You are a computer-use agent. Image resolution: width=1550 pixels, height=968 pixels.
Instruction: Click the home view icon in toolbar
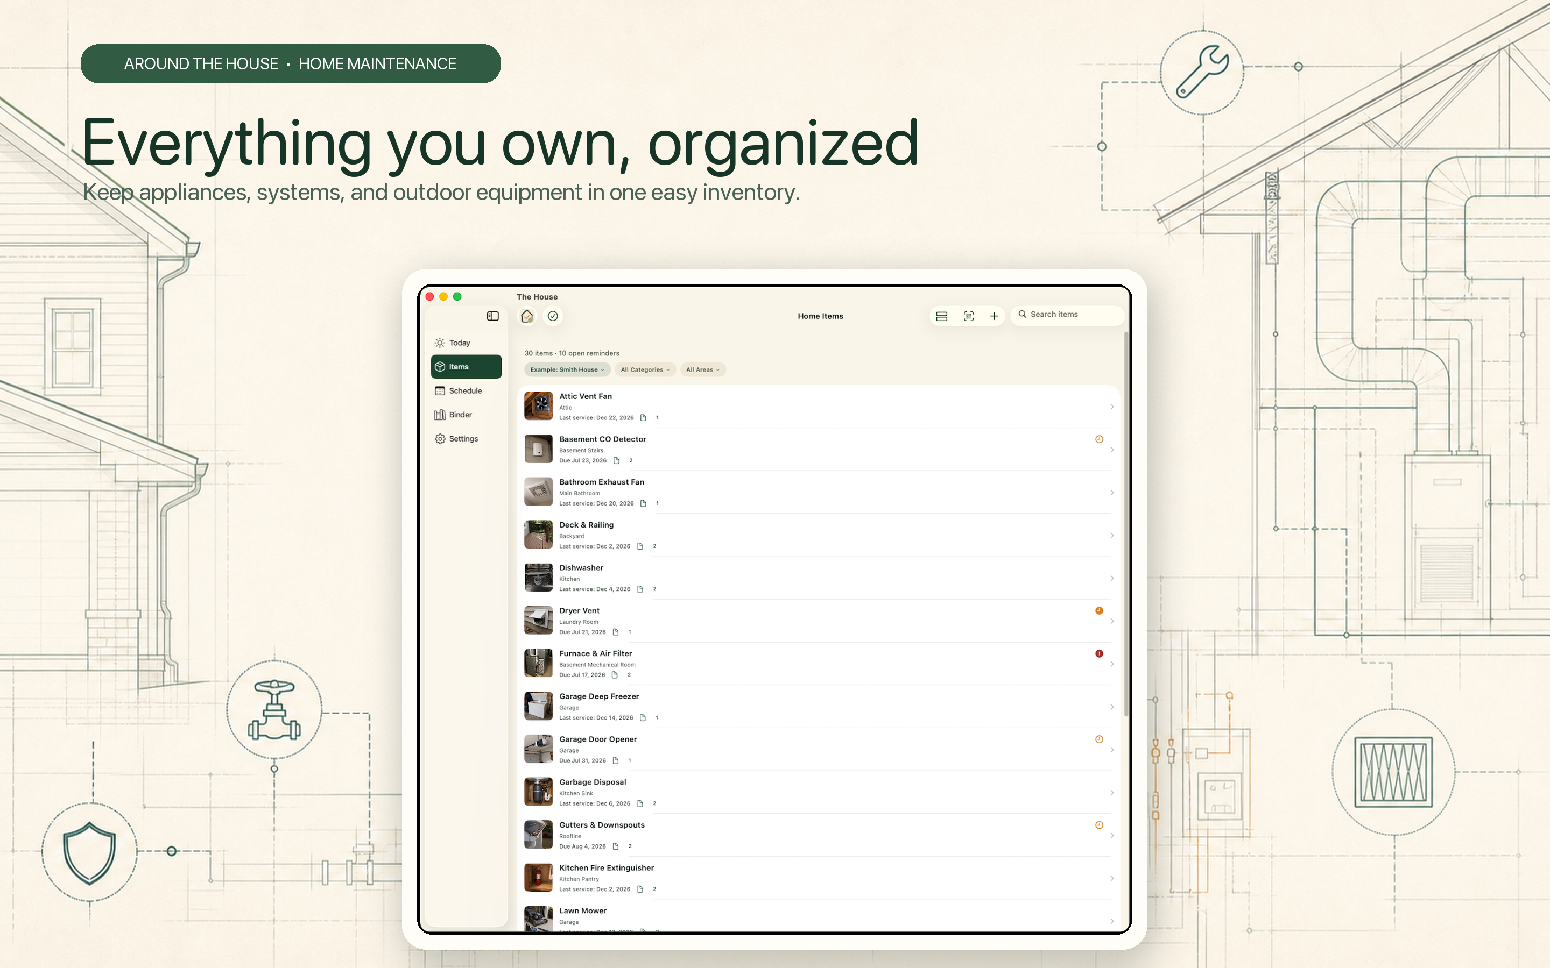[x=526, y=316]
